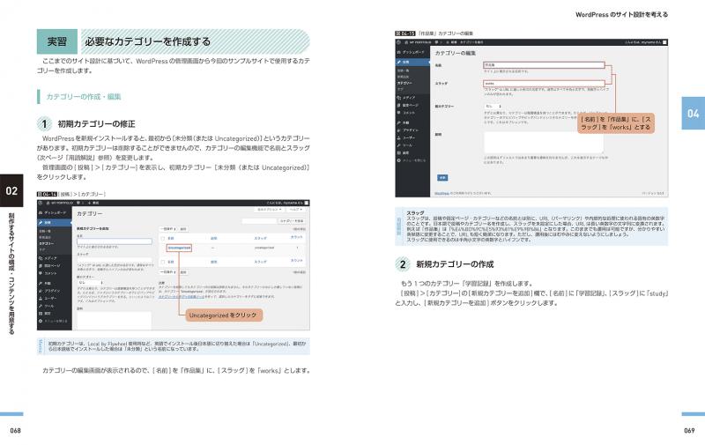
Task: Collapse menu icon in category list sidebar
Action: click(41, 321)
